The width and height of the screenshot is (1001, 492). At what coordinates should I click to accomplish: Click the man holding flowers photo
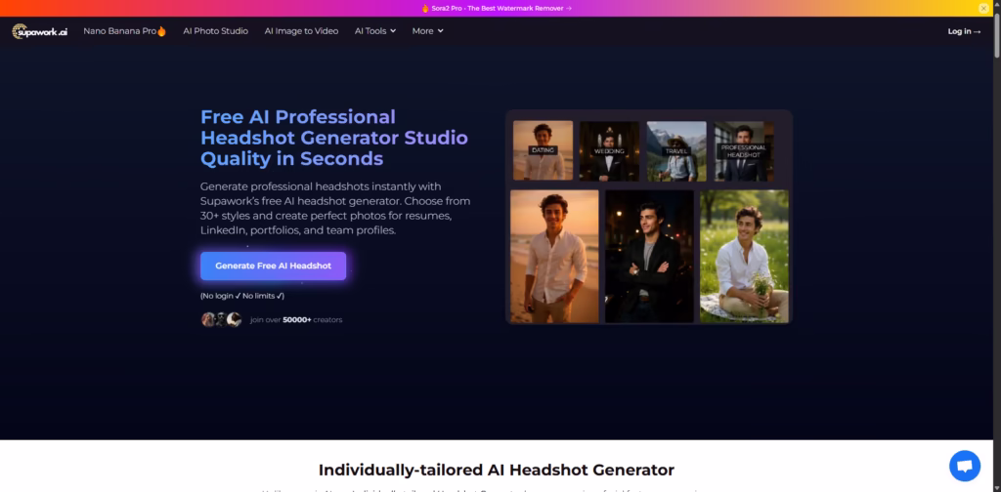(x=744, y=256)
